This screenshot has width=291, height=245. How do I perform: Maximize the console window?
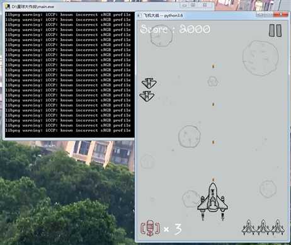click(x=193, y=5)
